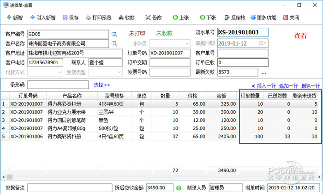
Task: Click lookup icon beside 客户编号 field
Action: pos(114,34)
